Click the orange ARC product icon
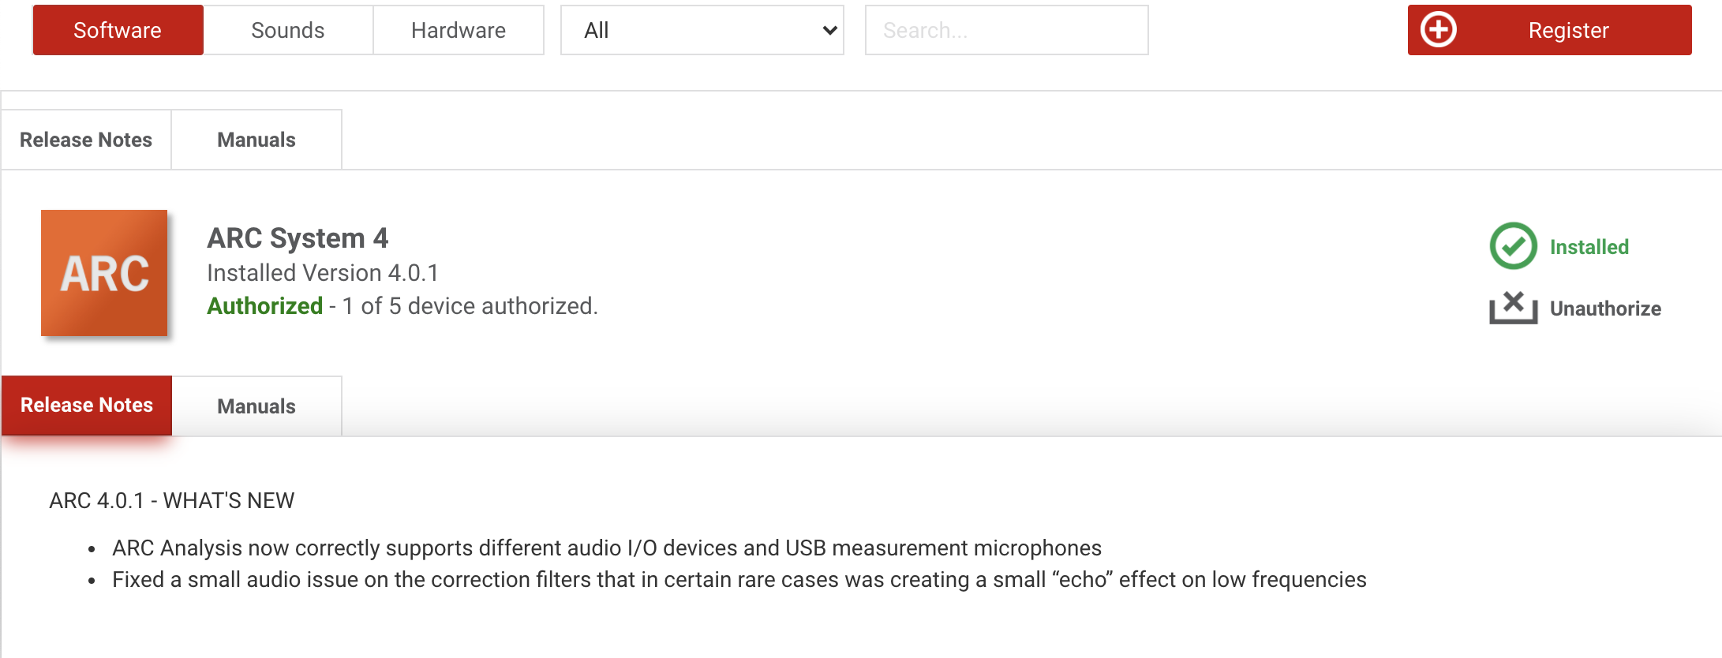This screenshot has height=658, width=1722. point(104,273)
